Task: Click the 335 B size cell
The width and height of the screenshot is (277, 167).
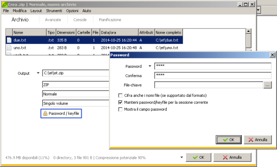Action: [62, 40]
